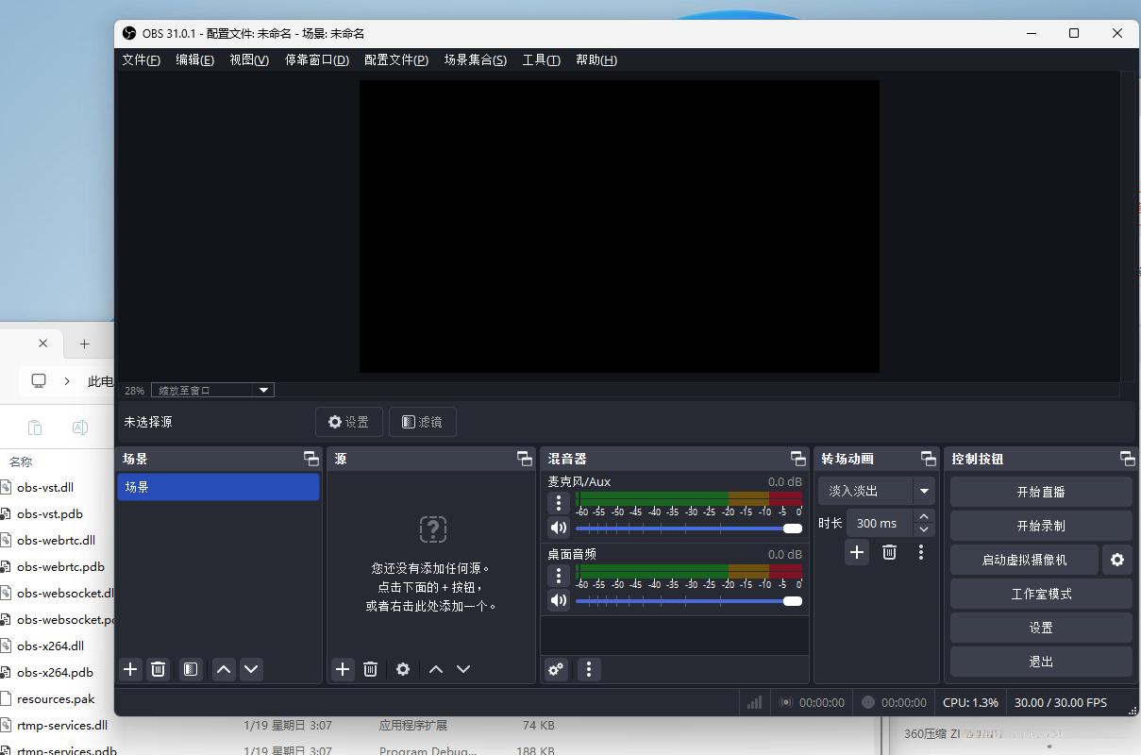Mute the 桌面音频 audio source
Viewport: 1141px width, 755px height.
click(558, 600)
